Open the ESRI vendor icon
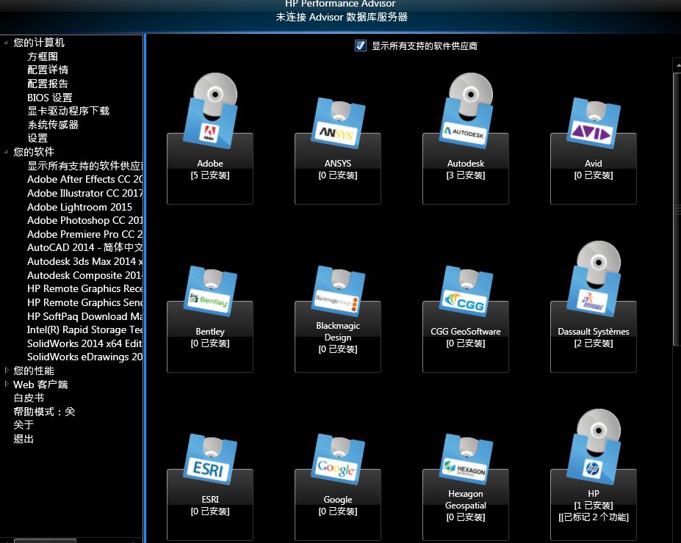The width and height of the screenshot is (681, 543). 210,459
